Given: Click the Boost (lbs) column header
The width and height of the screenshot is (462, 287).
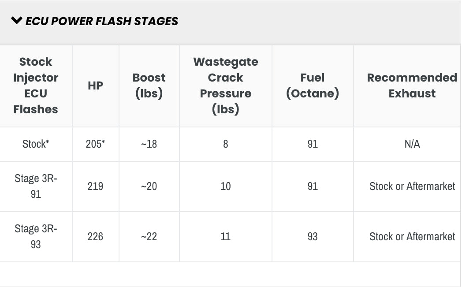Looking at the screenshot, I should [x=149, y=86].
